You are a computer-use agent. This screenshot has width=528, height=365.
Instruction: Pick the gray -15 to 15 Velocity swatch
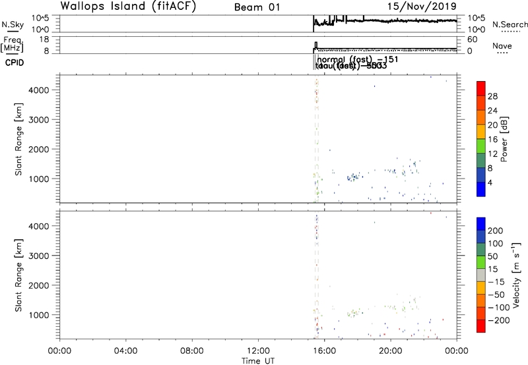coord(481,275)
